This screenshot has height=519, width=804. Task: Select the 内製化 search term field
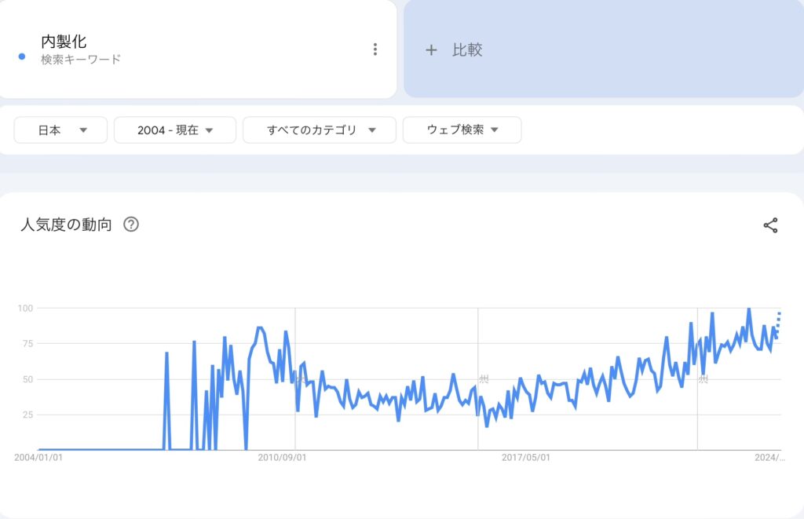(x=197, y=49)
